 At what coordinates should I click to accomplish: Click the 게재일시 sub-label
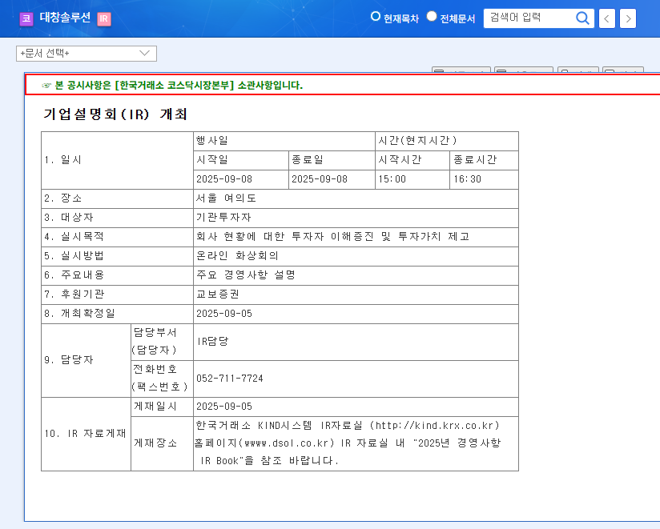pos(155,407)
